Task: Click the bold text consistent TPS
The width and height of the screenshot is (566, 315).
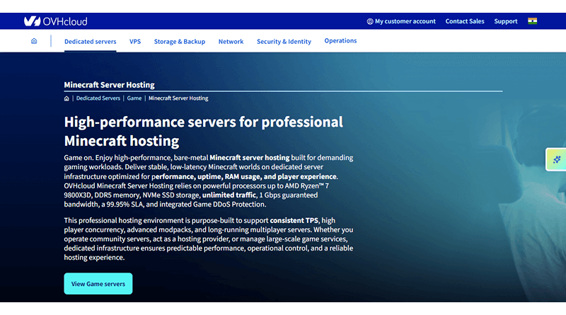Action: (294, 220)
